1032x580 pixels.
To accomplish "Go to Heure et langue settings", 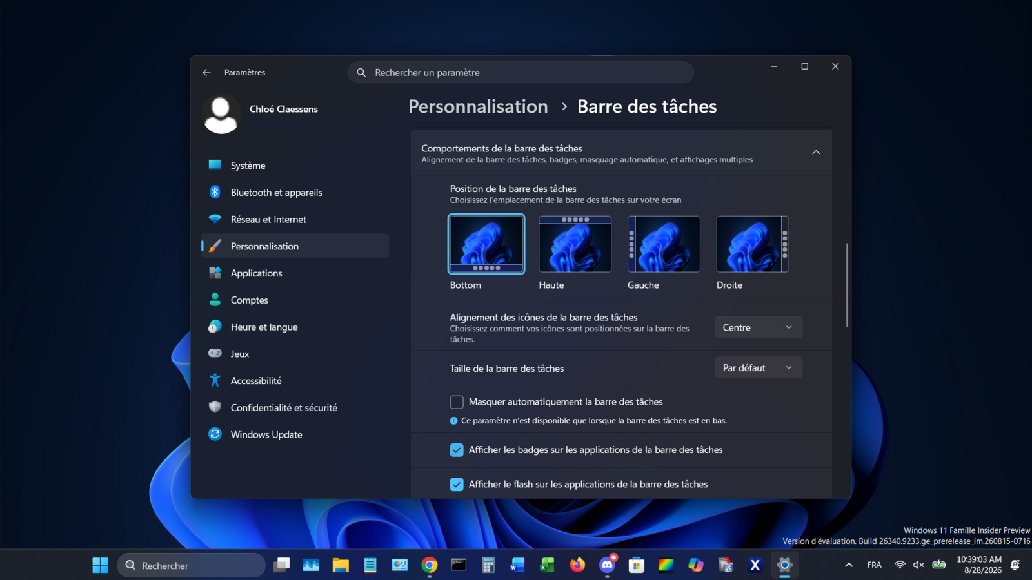I will tap(295, 327).
